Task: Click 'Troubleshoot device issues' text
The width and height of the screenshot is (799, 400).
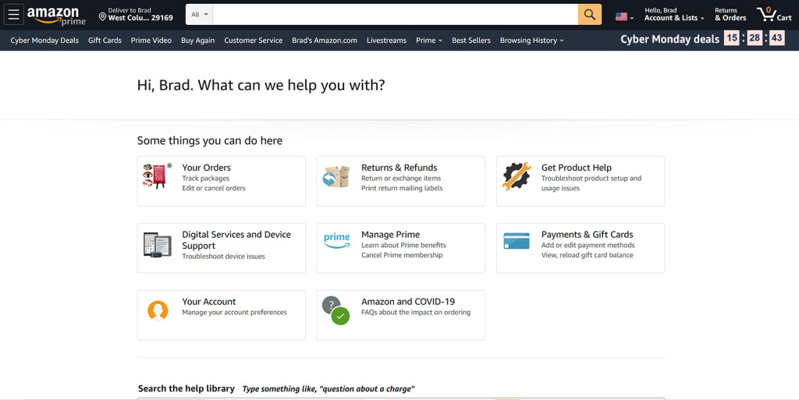Action: [223, 257]
